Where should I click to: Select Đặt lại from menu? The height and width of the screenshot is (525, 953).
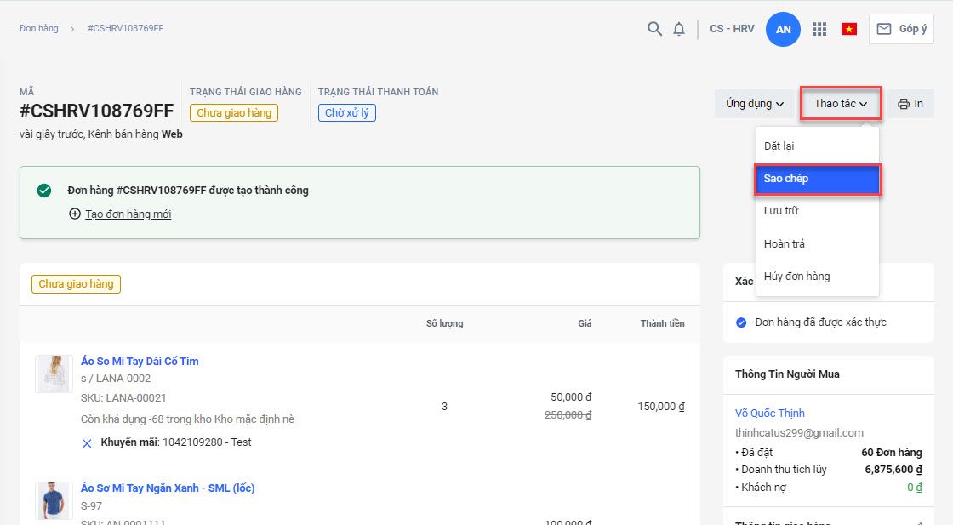click(818, 146)
